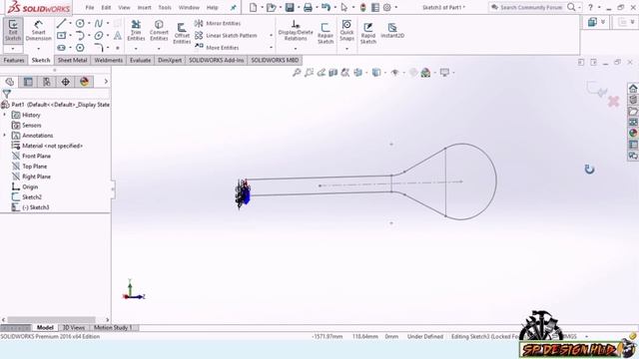Image resolution: width=639 pixels, height=359 pixels.
Task: Click the Smart Dimension tool
Action: pos(38,31)
